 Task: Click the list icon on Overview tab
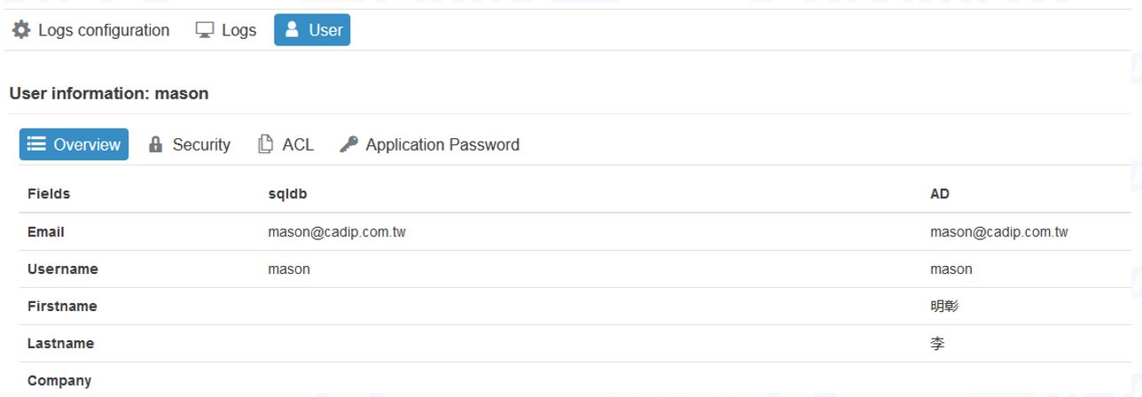[36, 144]
